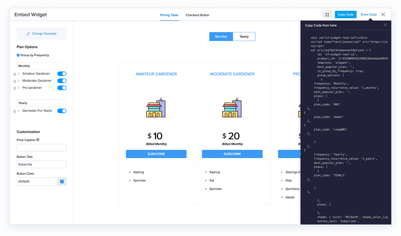
Task: Click the star icon beside Amateur Gardener
Action: pyautogui.click(x=19, y=74)
